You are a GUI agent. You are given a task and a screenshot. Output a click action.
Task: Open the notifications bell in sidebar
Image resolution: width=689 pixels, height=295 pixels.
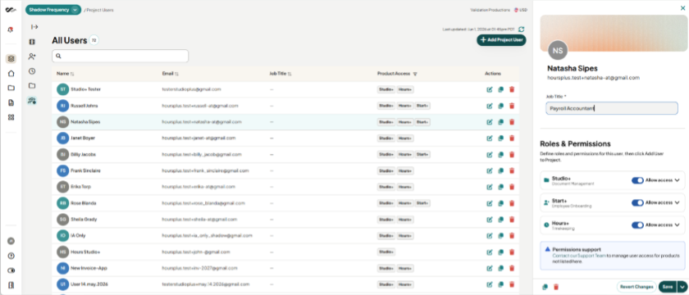point(11,29)
